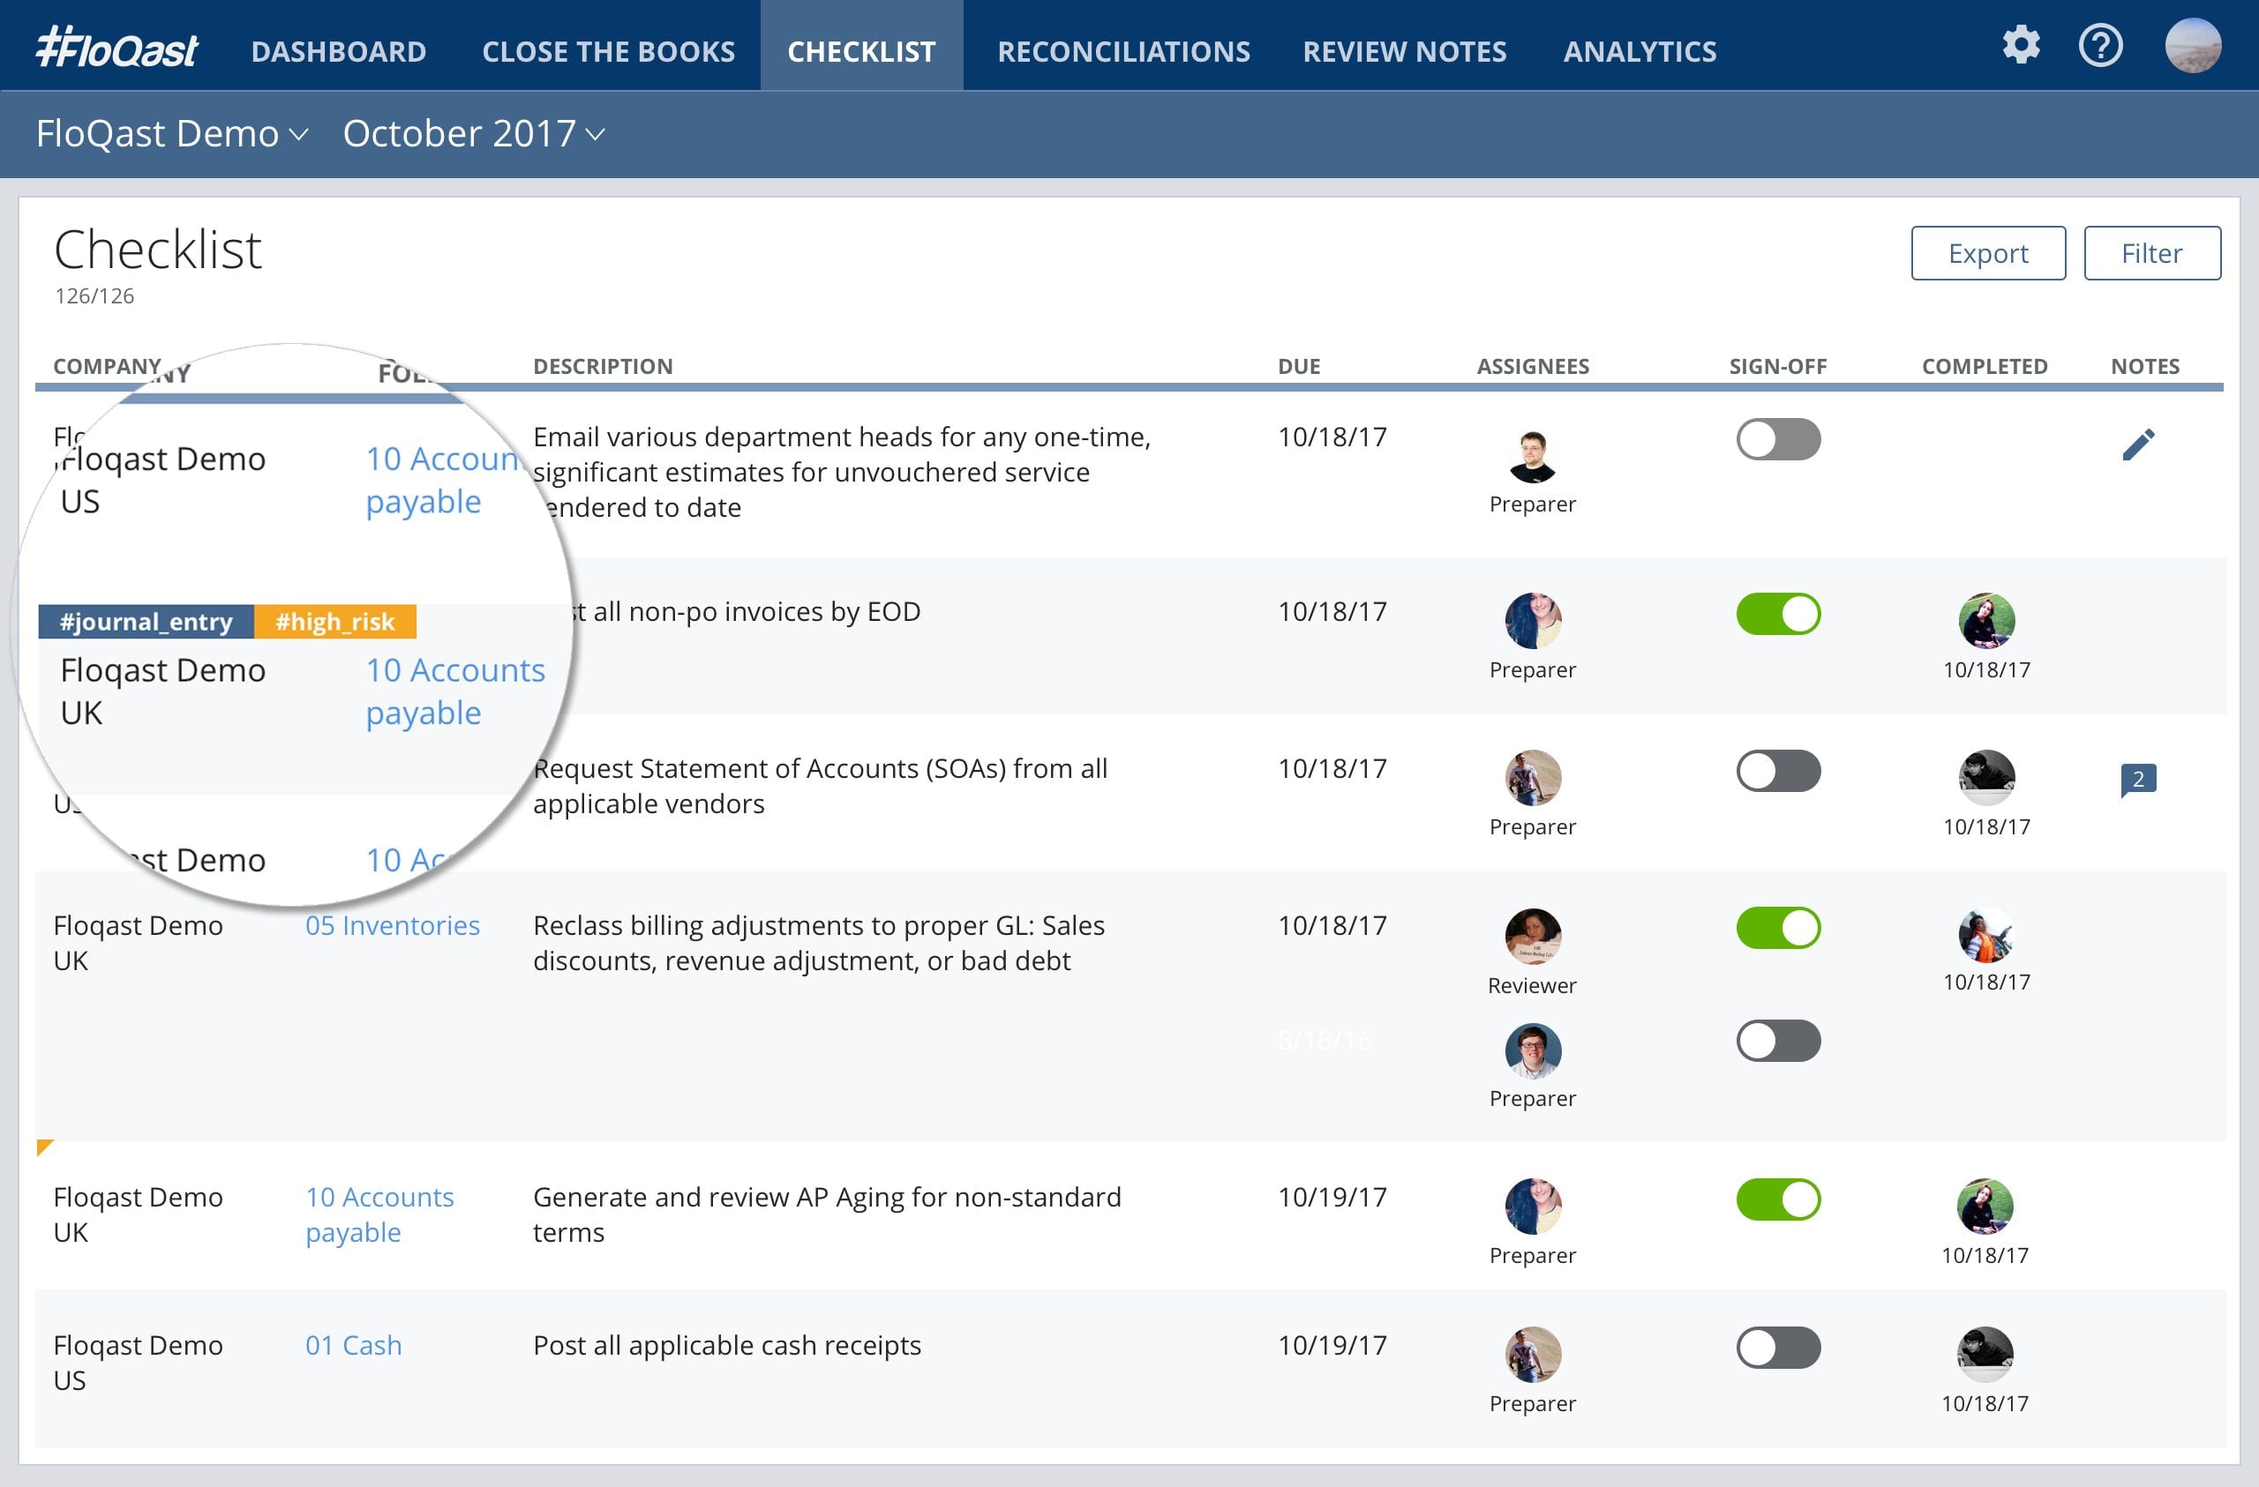
Task: Open the FloQast Demo company dropdown
Action: point(173,134)
